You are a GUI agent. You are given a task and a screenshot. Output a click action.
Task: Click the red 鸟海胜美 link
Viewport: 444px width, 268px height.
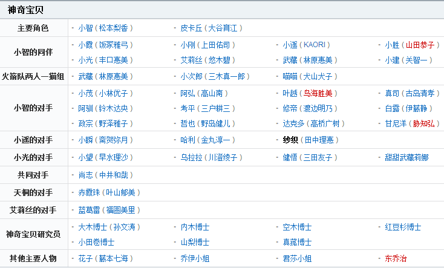(318, 94)
